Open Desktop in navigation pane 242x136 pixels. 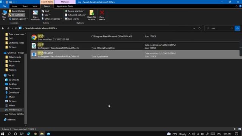[x=11, y=84]
